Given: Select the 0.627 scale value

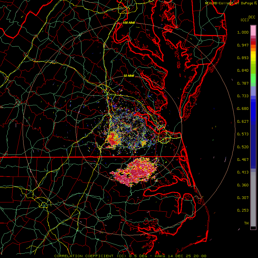Looking at the screenshot, I should [243, 122].
